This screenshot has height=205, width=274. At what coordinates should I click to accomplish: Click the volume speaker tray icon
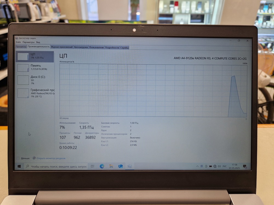(x=219, y=166)
